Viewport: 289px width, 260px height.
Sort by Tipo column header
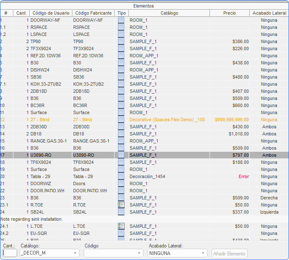[x=122, y=13]
